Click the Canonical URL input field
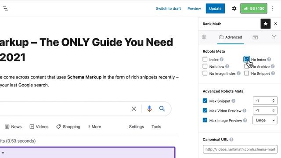Screen dimensions: 281x158 pyautogui.click(x=240, y=149)
